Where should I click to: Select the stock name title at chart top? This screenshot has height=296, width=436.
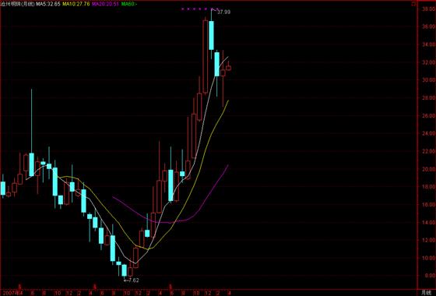(18, 4)
